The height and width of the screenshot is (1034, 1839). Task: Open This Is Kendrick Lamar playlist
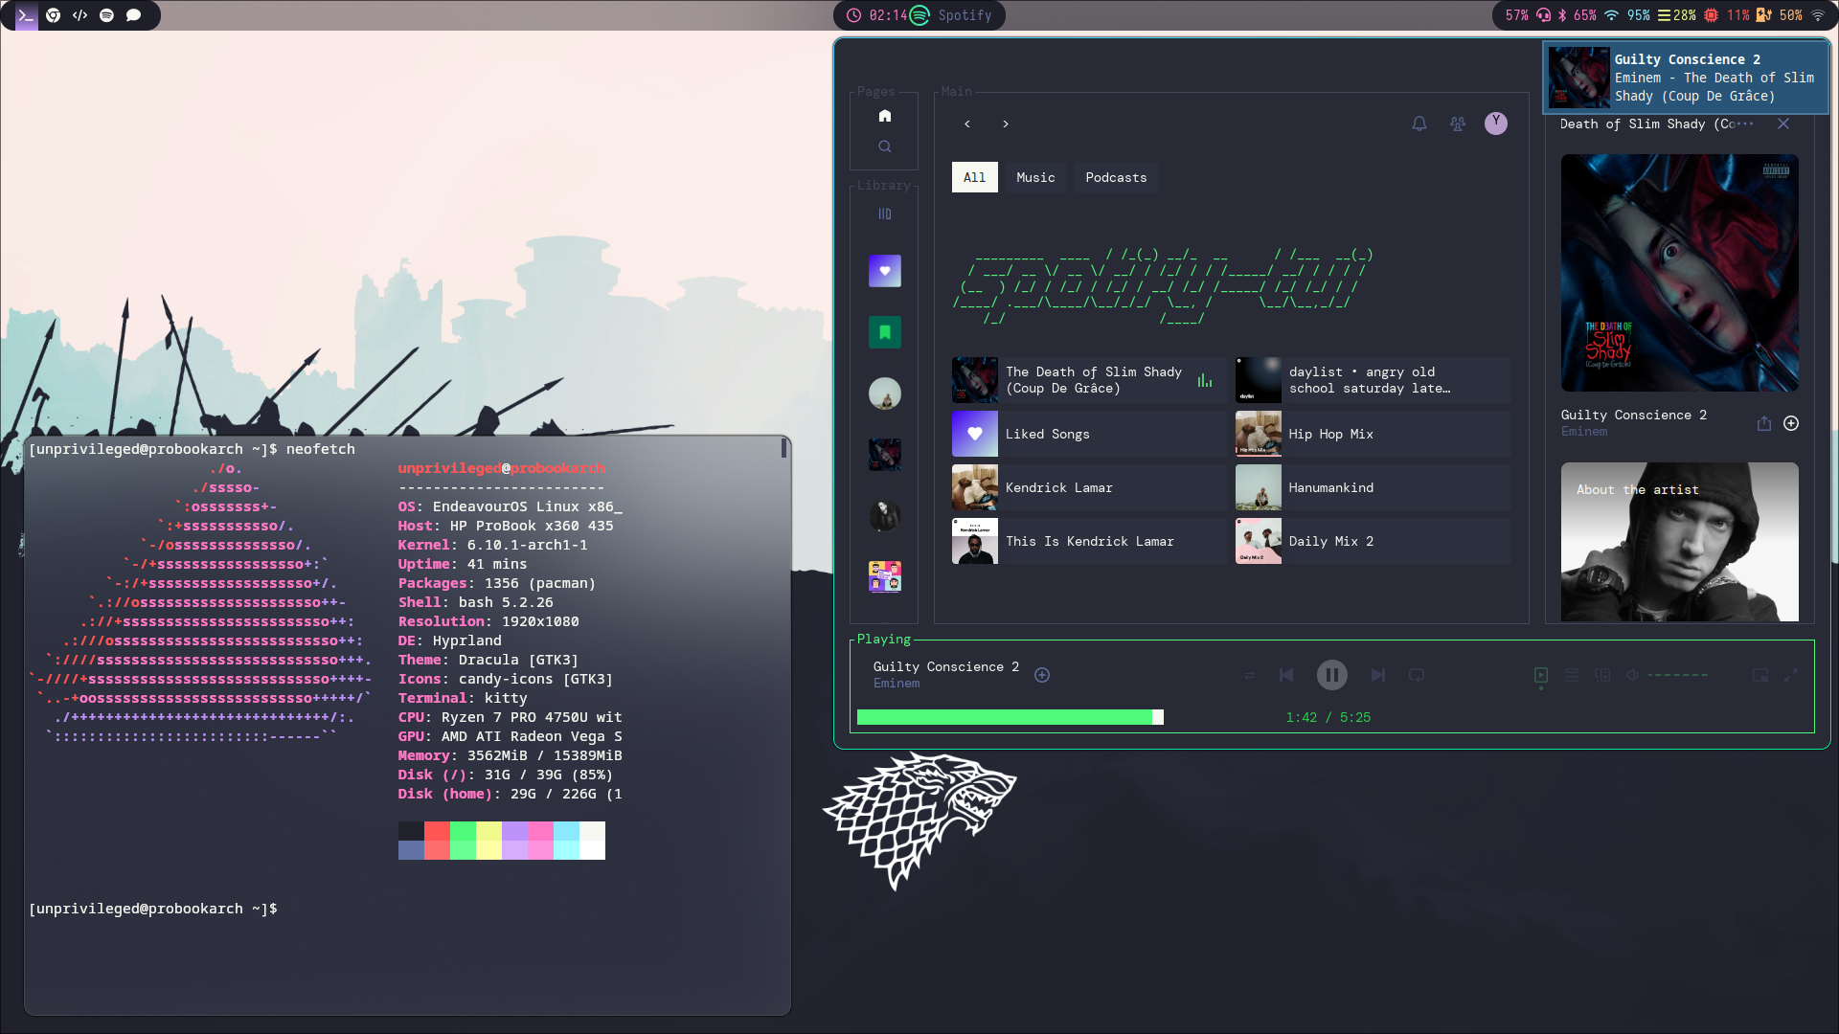[1087, 541]
